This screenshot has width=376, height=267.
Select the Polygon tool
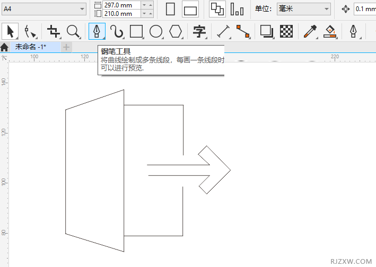tap(176, 32)
